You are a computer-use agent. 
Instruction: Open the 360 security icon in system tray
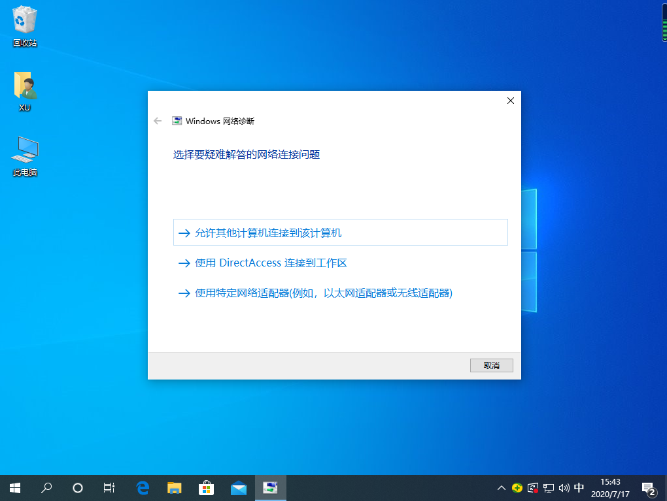[516, 487]
